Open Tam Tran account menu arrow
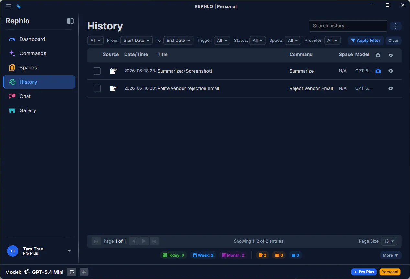This screenshot has height=279, width=410. point(69,251)
